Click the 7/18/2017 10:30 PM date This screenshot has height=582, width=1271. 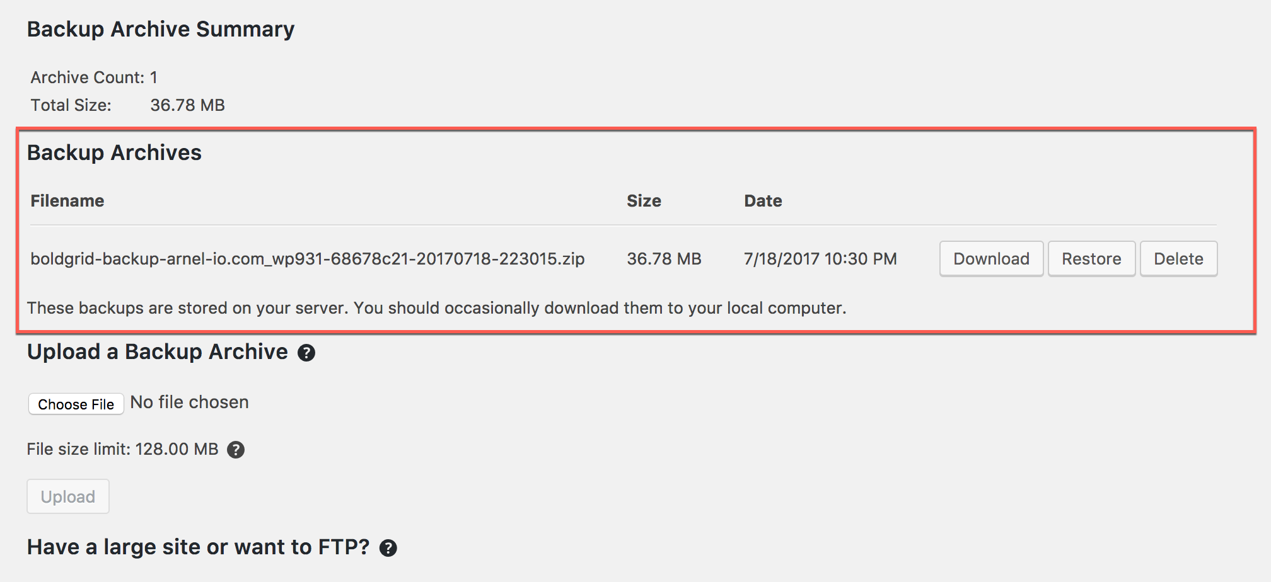(820, 259)
